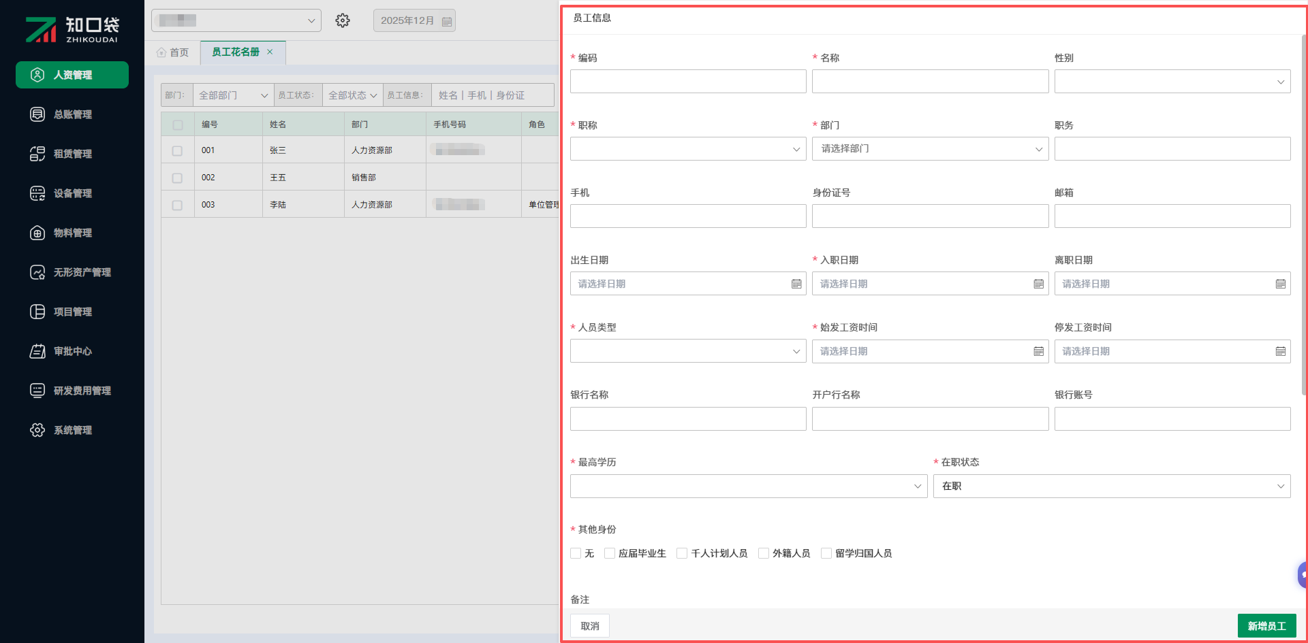
Task: Check the 外籍人员 checkbox
Action: pos(764,553)
